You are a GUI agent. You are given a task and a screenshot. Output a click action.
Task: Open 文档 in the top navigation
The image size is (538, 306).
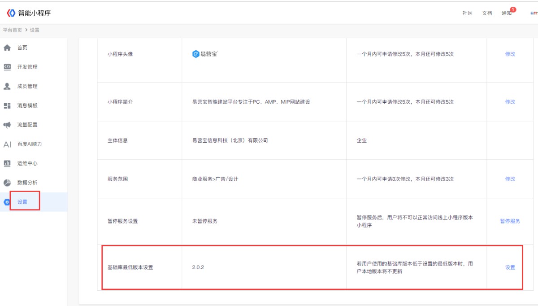(487, 13)
